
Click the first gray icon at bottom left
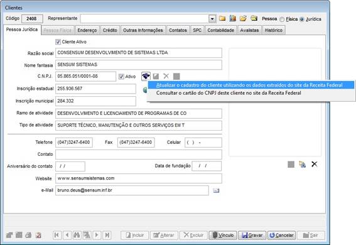click(9, 235)
